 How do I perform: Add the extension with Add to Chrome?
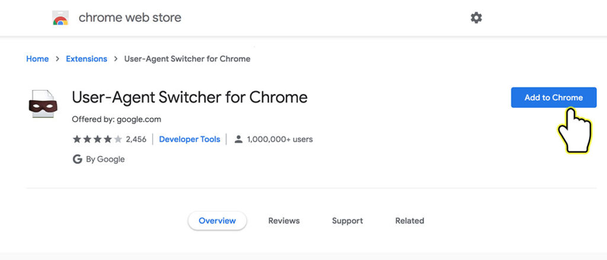[554, 98]
